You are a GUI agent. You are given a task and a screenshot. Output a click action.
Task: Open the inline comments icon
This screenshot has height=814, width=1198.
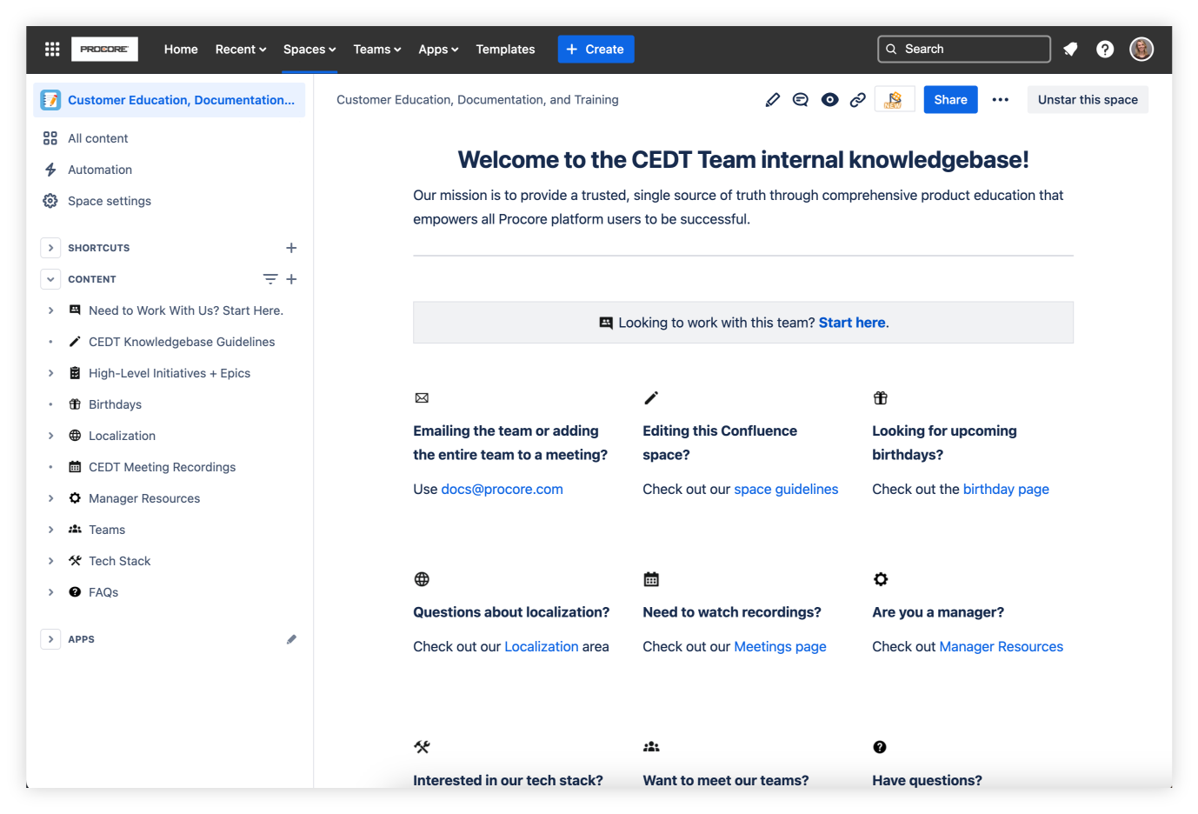[801, 100]
